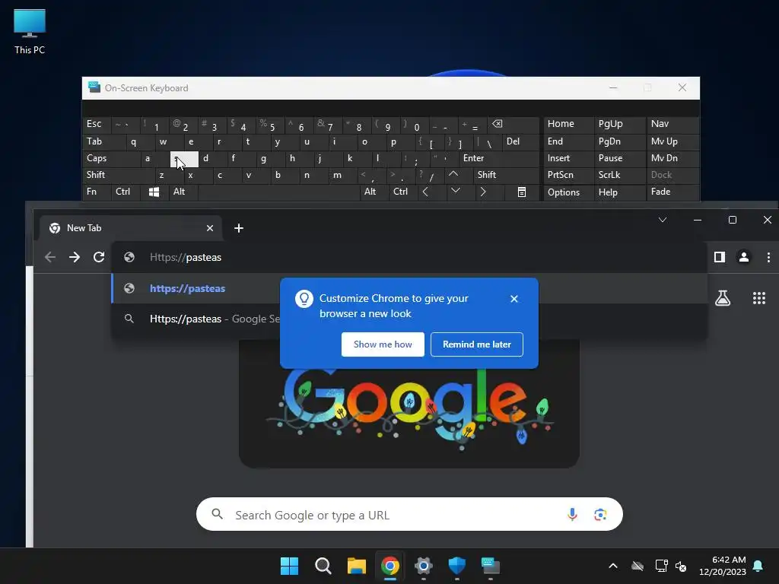Open taskbar Search magnifier

tap(323, 566)
